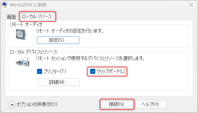198x113 pixels.
Task: Select the ローカル リソース tab
Action: (37, 17)
